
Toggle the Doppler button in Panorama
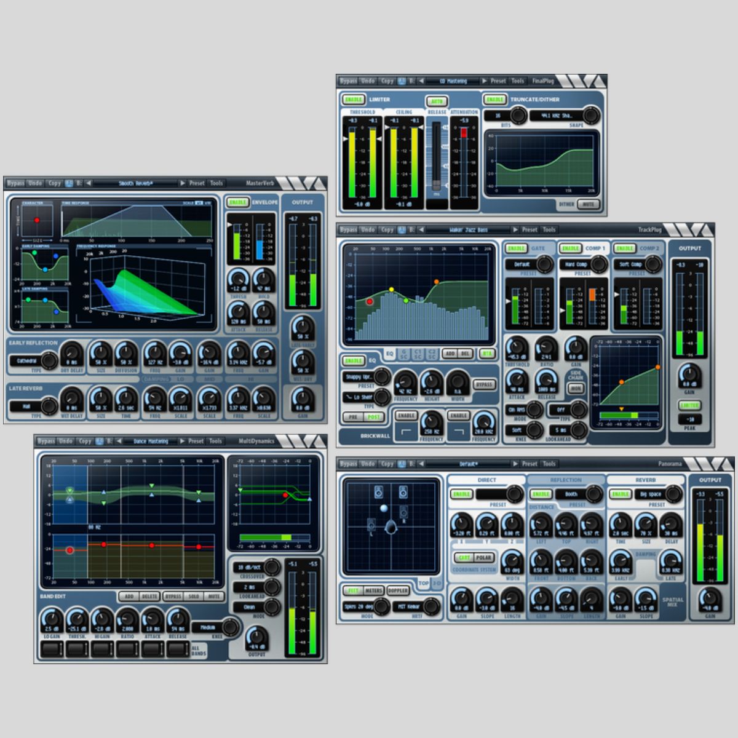coord(398,590)
